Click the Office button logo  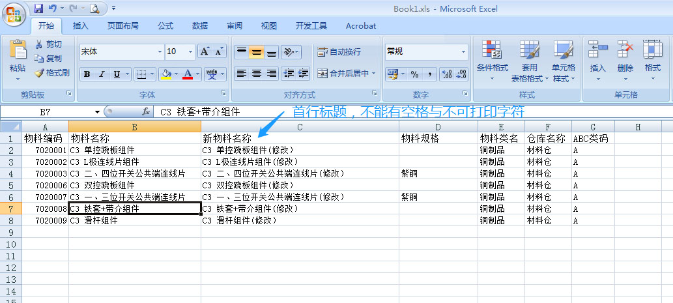pyautogui.click(x=14, y=12)
